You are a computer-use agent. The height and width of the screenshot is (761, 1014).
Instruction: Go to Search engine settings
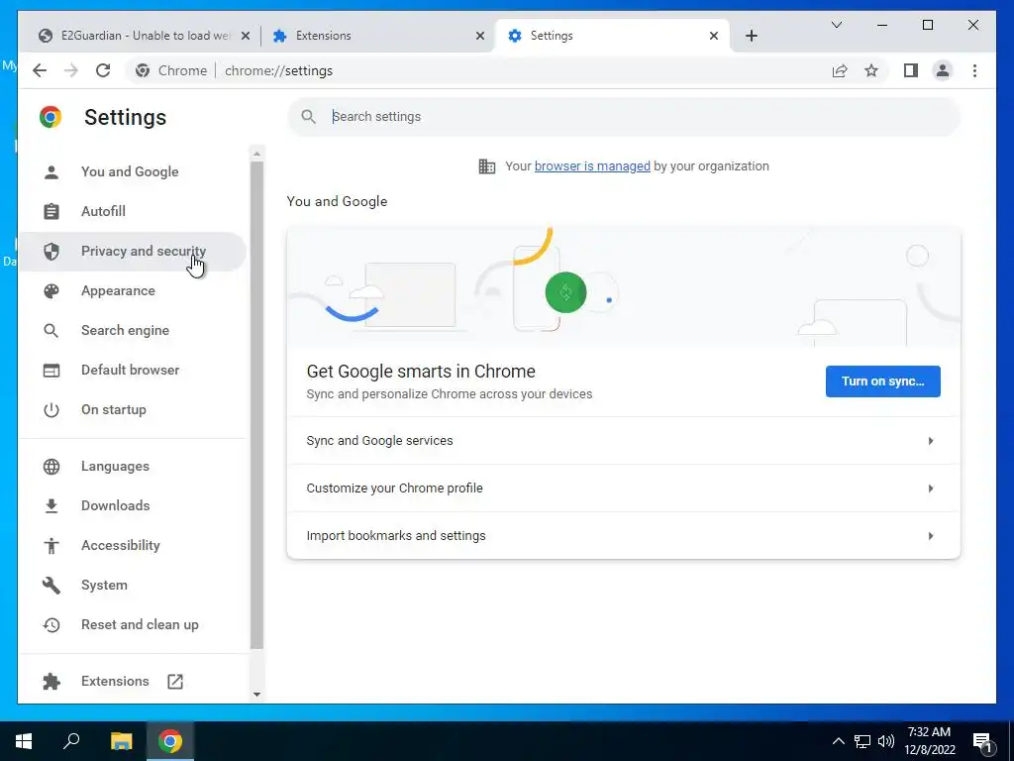132,331
